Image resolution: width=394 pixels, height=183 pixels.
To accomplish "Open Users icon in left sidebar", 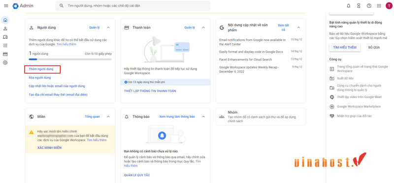I will point(5,29).
